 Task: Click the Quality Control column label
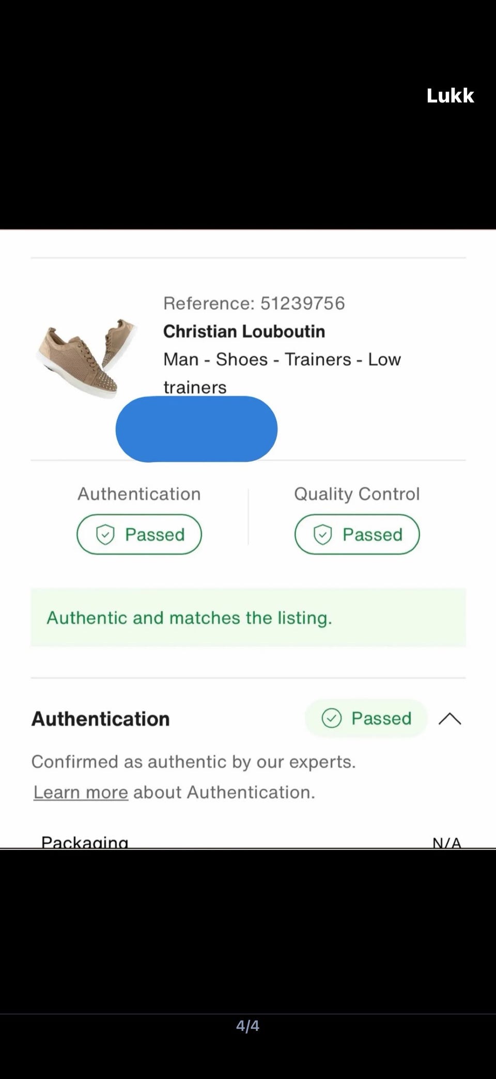pos(357,494)
